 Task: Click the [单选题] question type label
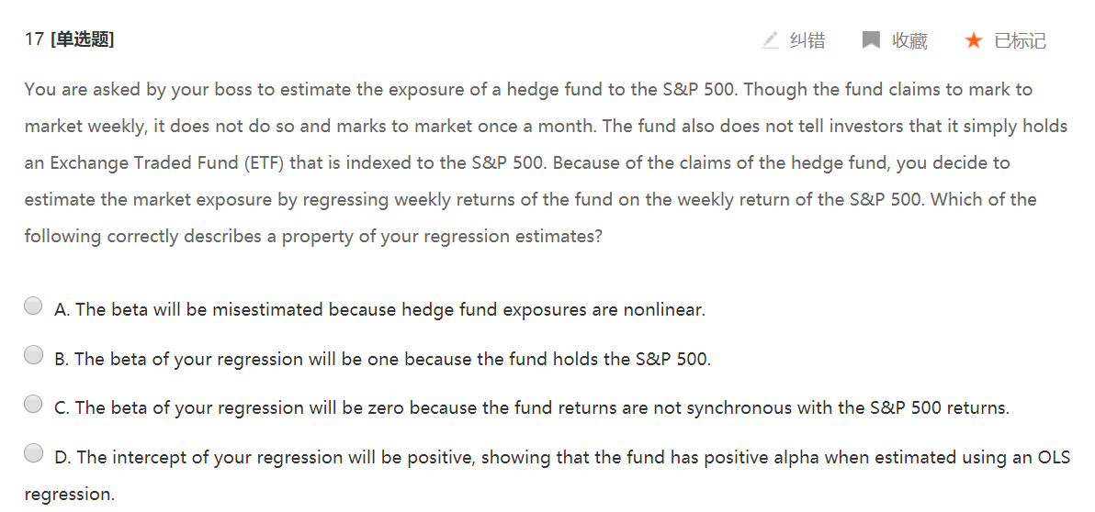pyautogui.click(x=83, y=39)
